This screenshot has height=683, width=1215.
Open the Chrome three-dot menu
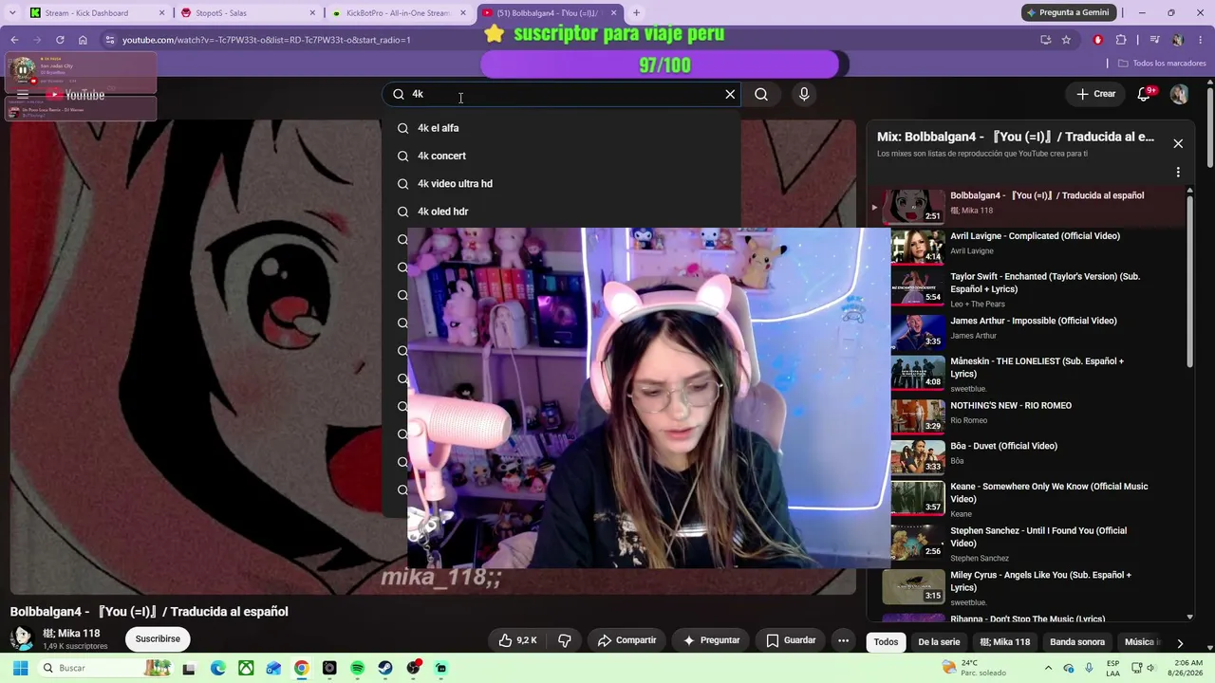[1202, 40]
